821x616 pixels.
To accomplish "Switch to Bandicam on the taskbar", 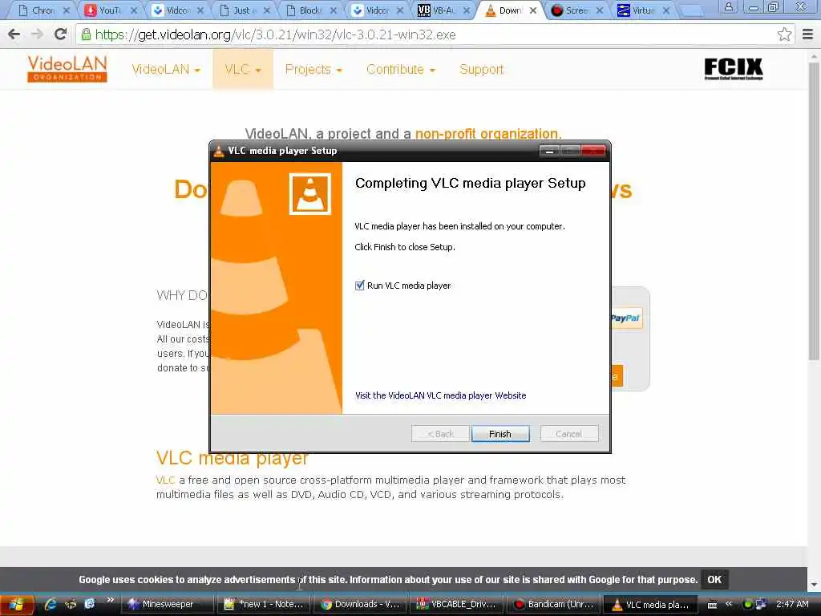I will coord(553,604).
